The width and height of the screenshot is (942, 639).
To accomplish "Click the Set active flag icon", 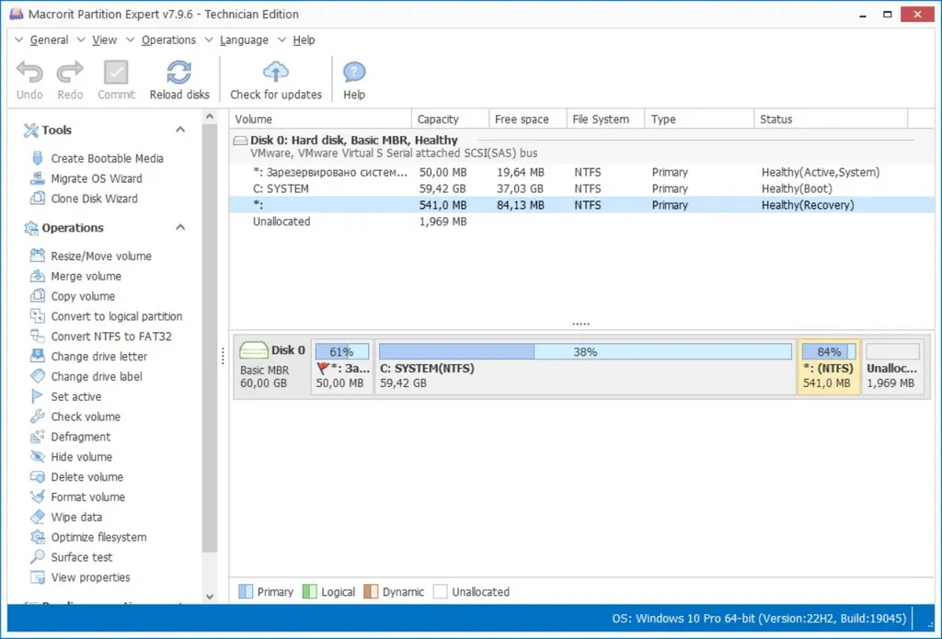I will click(x=37, y=396).
